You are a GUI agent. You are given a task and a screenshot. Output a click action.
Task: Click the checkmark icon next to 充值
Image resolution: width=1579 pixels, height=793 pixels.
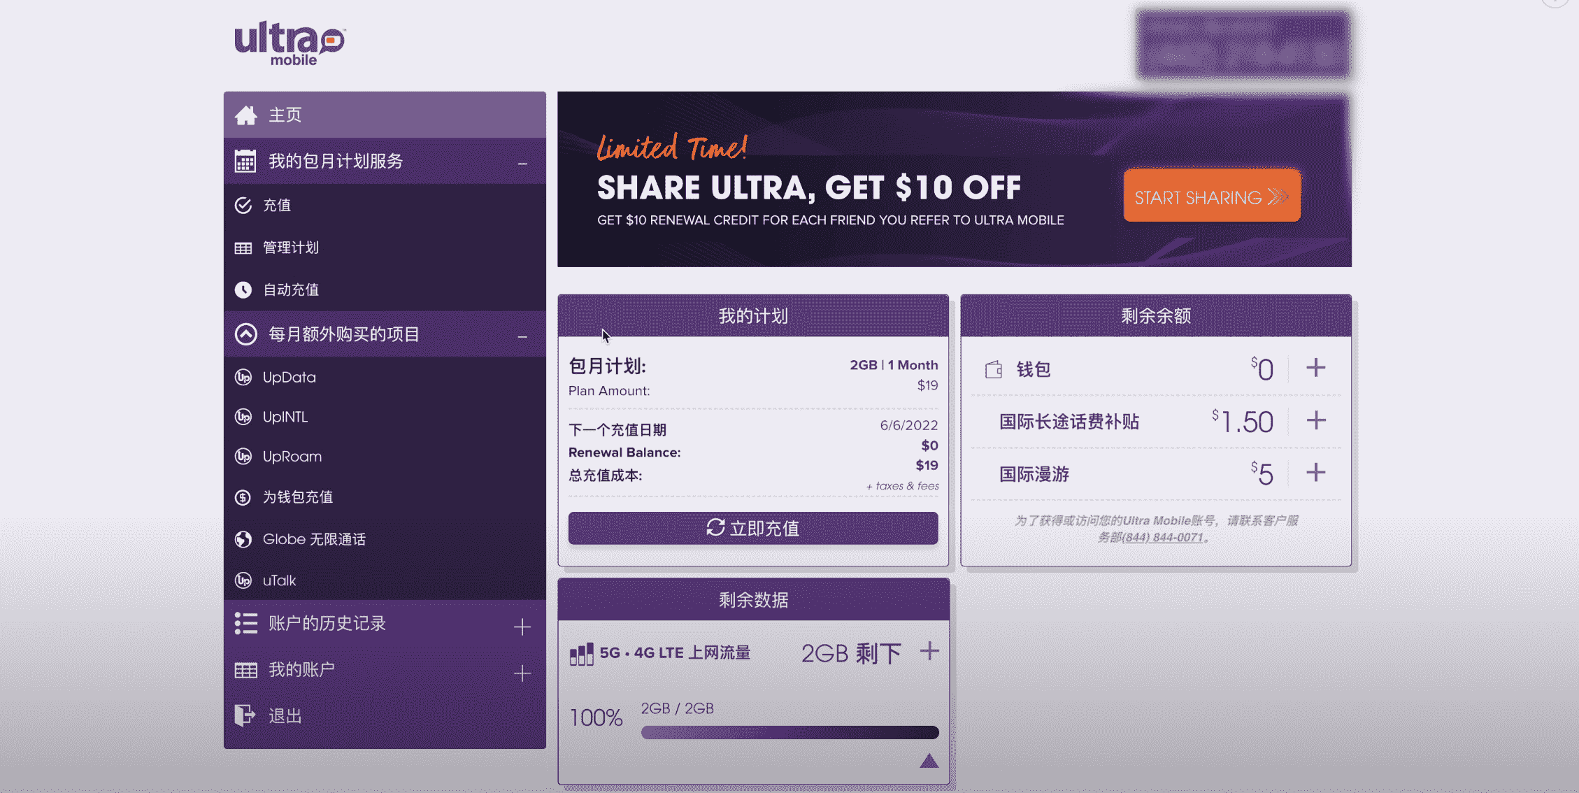(243, 206)
